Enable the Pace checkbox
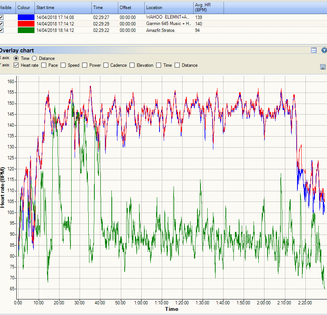Viewport: 327px width, 315px height. 44,65
